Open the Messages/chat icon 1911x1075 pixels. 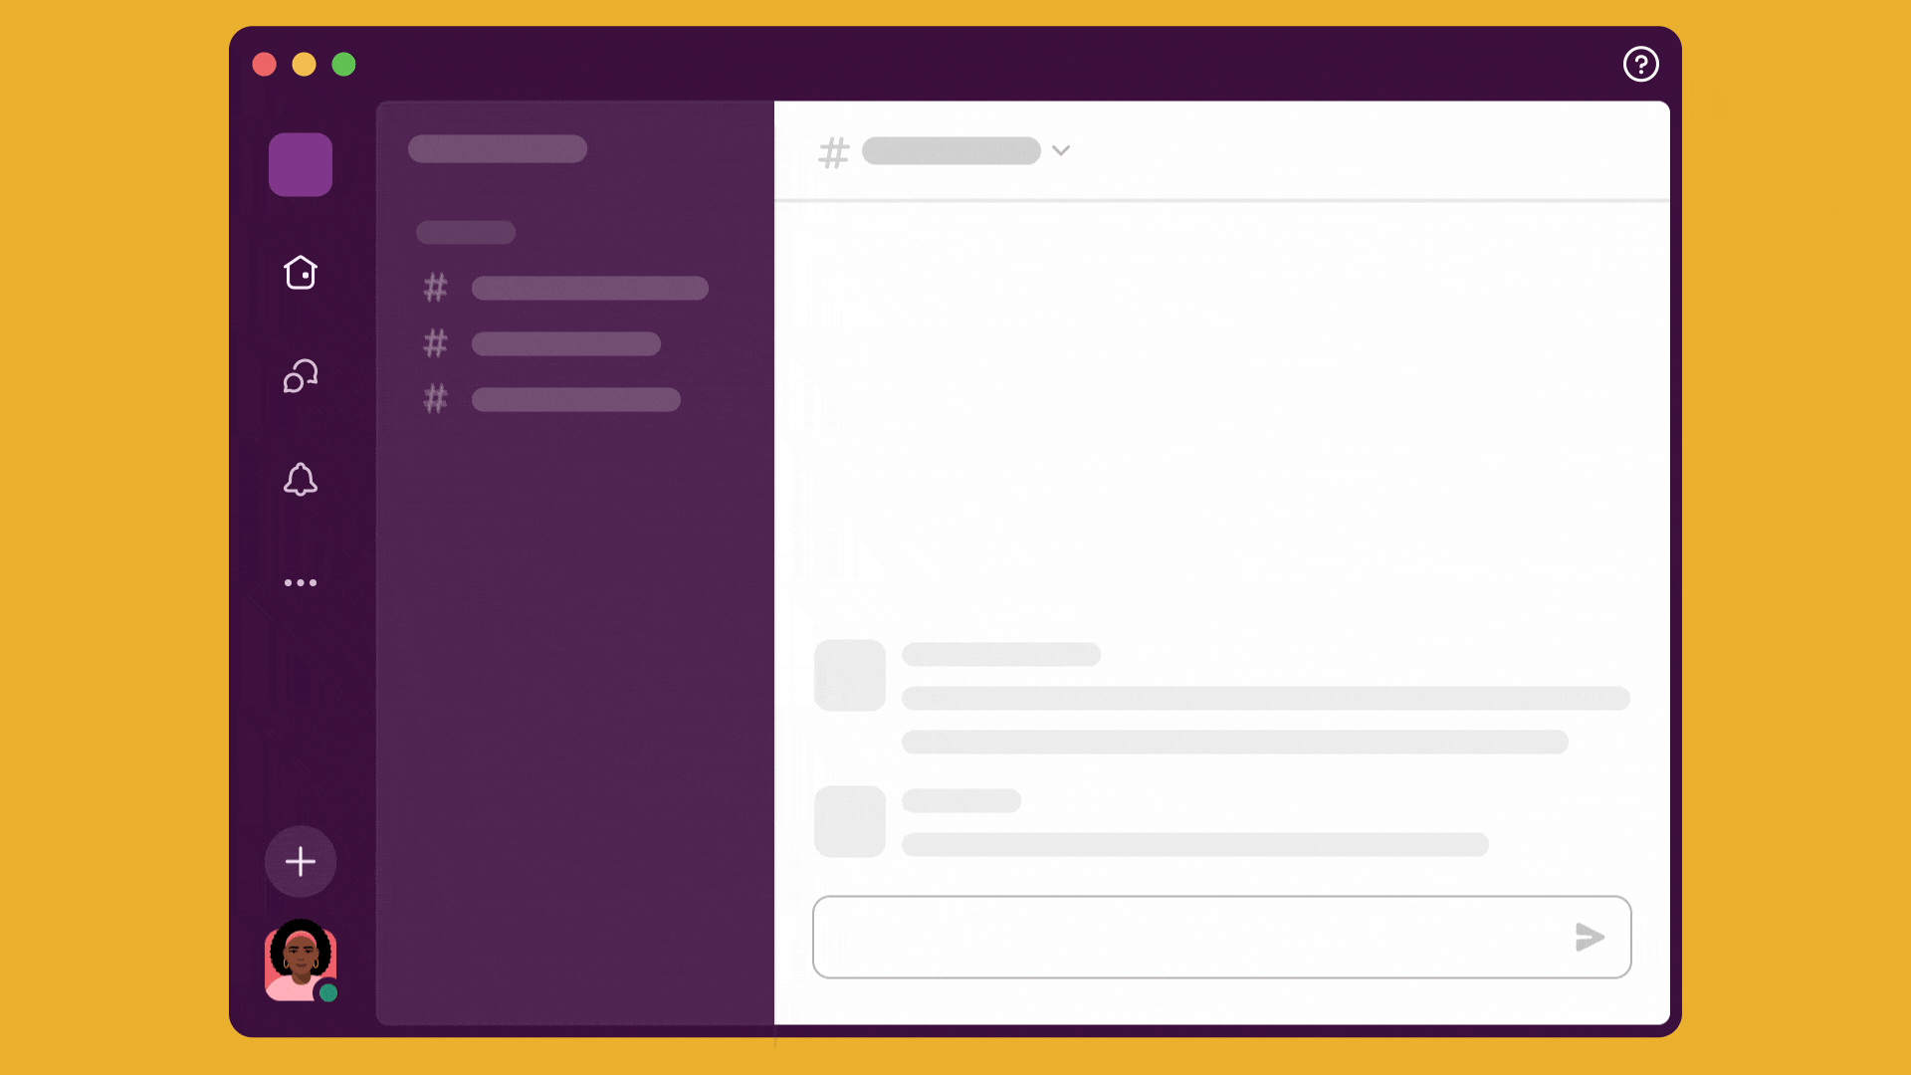pyautogui.click(x=301, y=376)
